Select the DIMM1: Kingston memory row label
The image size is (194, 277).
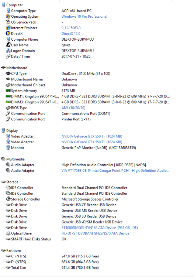pyautogui.click(x=35, y=96)
